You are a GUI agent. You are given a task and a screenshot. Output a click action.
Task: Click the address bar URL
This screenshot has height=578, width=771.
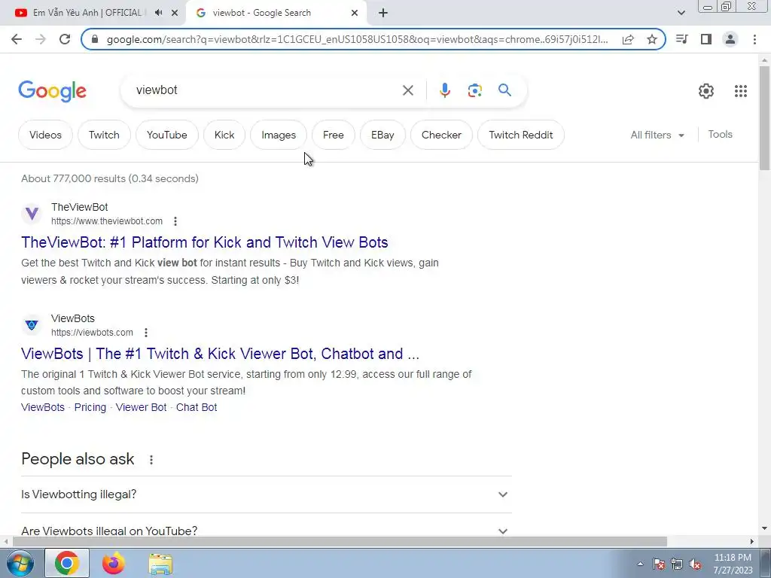[358, 39]
